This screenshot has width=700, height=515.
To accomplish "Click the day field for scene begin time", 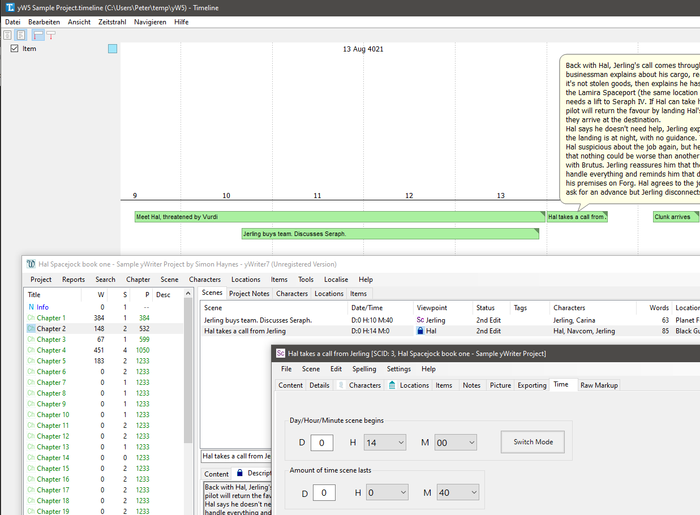I will point(322,443).
